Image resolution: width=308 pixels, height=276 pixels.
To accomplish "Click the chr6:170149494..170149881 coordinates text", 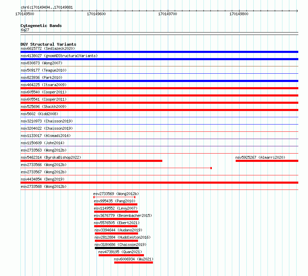I will [x=47, y=8].
